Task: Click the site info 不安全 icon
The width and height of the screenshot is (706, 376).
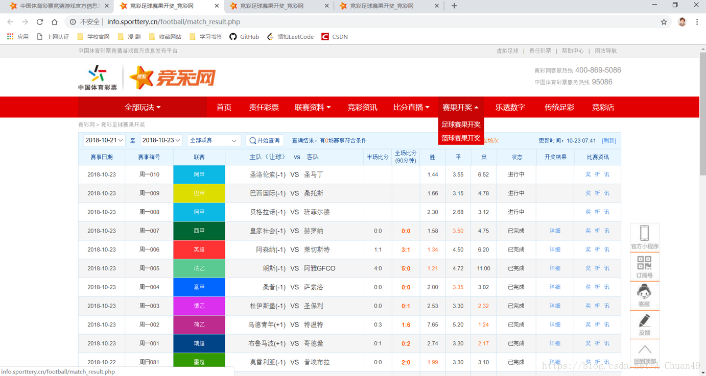Action: point(73,22)
